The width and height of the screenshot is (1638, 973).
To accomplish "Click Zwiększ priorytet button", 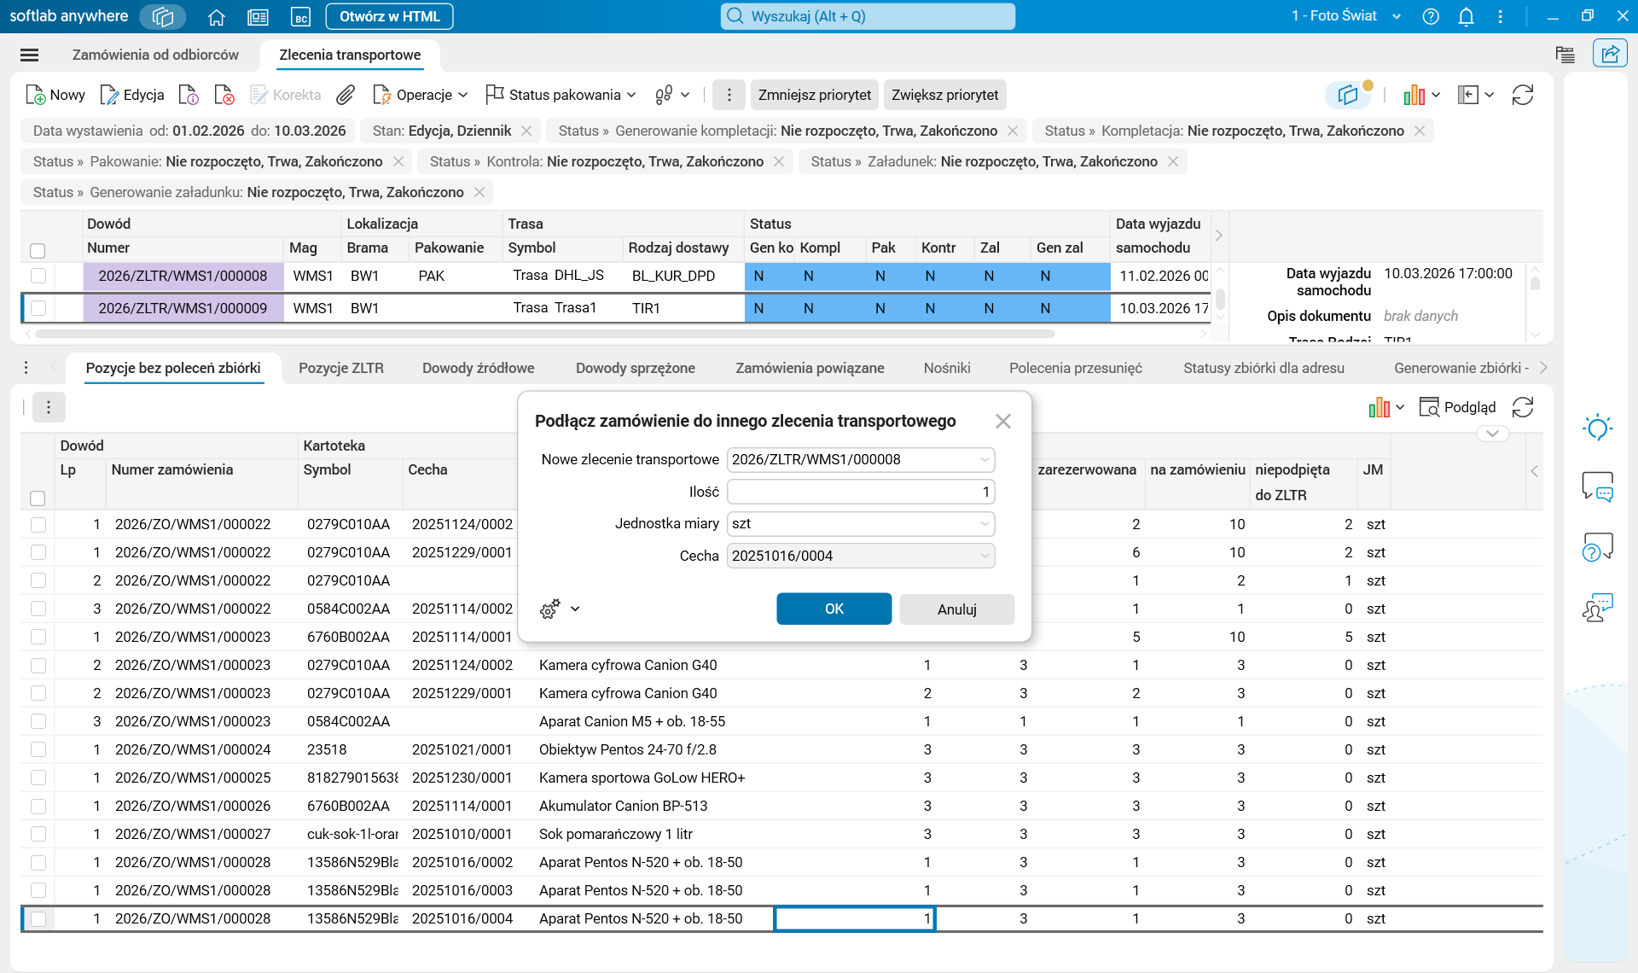I will pyautogui.click(x=944, y=95).
